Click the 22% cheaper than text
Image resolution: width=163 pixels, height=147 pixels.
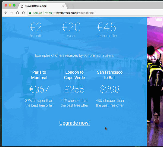[x=74, y=101]
